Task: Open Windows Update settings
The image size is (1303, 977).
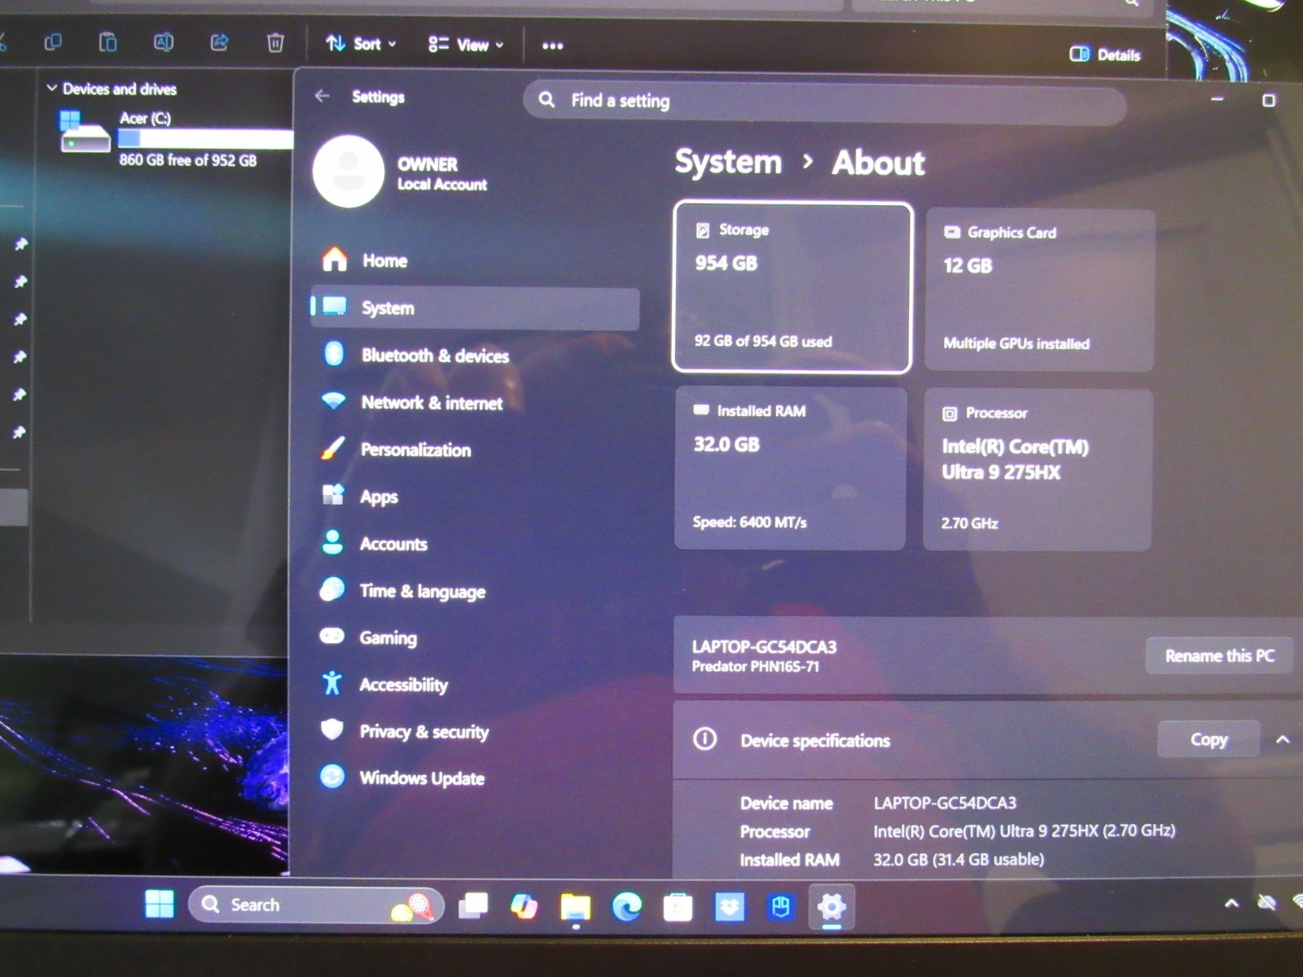Action: click(x=475, y=778)
